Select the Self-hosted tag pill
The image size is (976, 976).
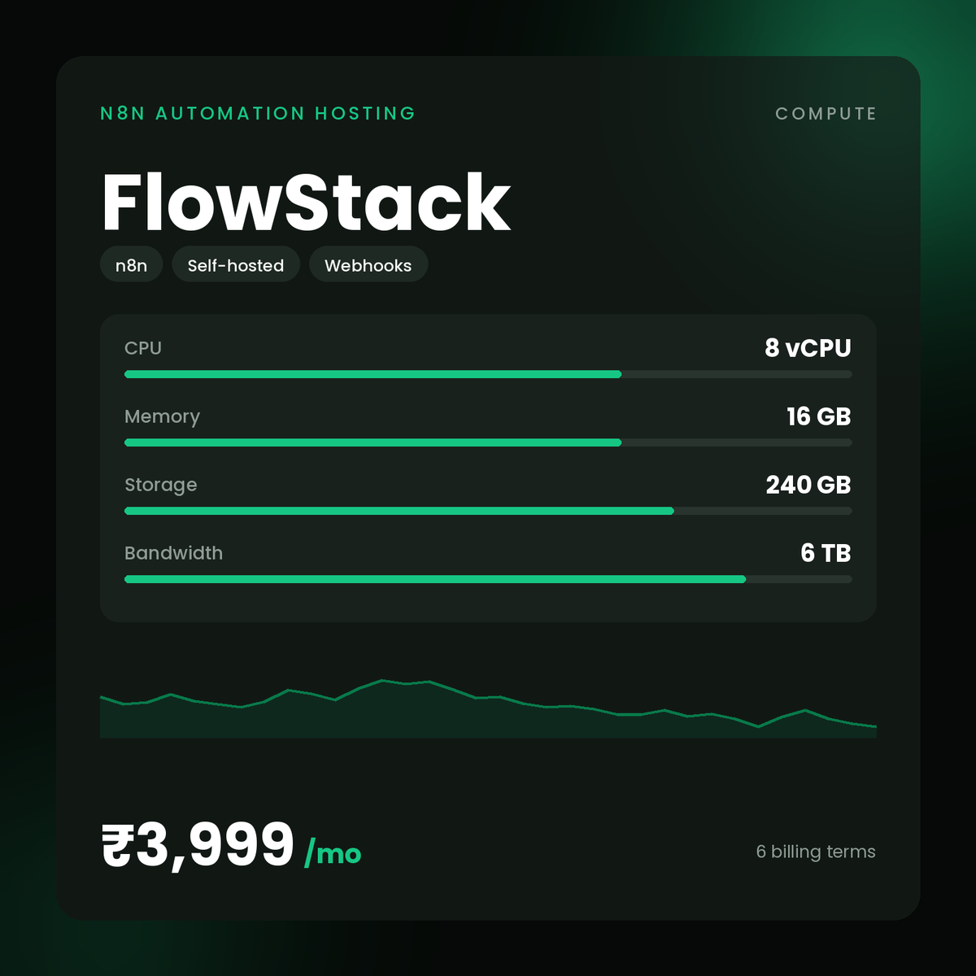coord(236,264)
